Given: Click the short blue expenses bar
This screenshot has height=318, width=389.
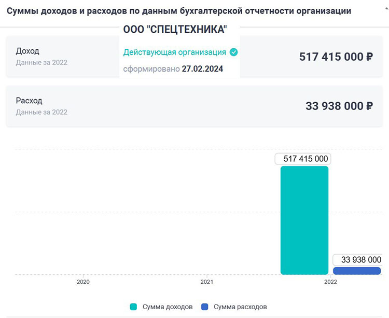Looking at the screenshot, I should [357, 271].
